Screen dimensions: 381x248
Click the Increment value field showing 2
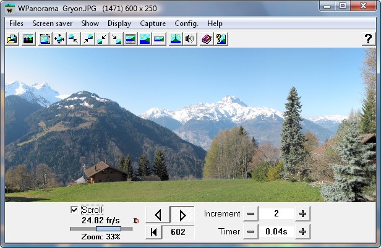click(276, 214)
